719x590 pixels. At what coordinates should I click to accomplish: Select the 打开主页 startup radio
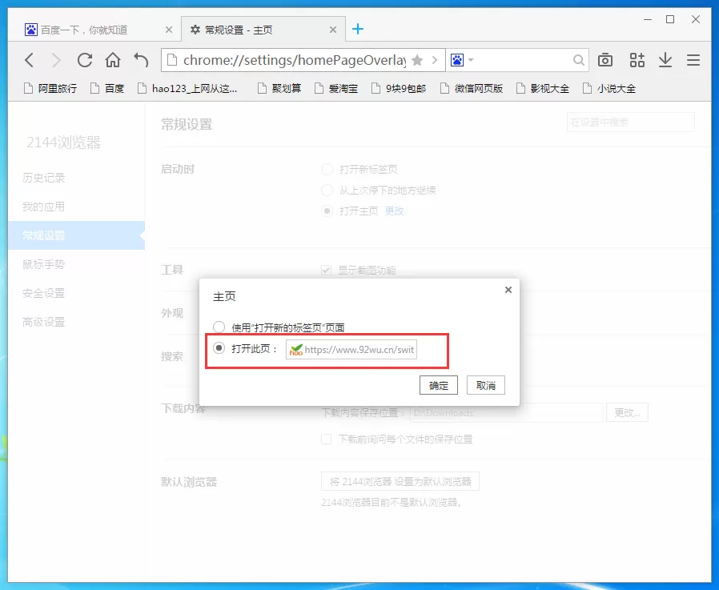tap(327, 211)
